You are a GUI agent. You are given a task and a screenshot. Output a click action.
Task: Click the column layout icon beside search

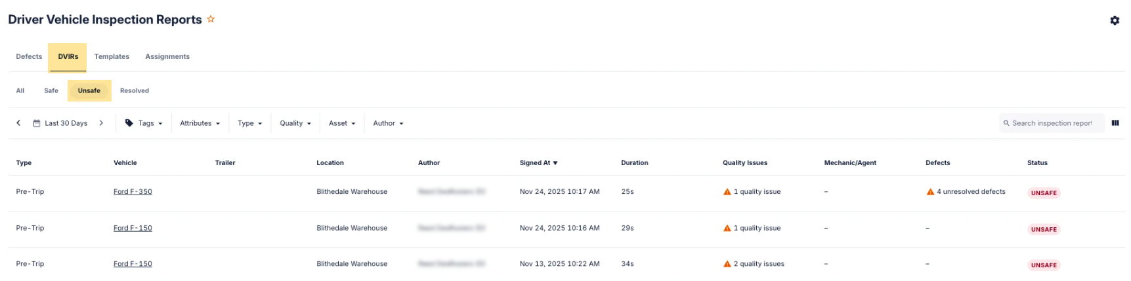click(x=1115, y=123)
